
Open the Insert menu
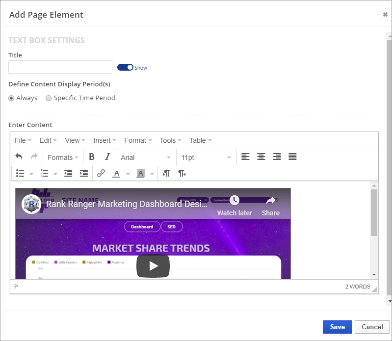pos(105,140)
